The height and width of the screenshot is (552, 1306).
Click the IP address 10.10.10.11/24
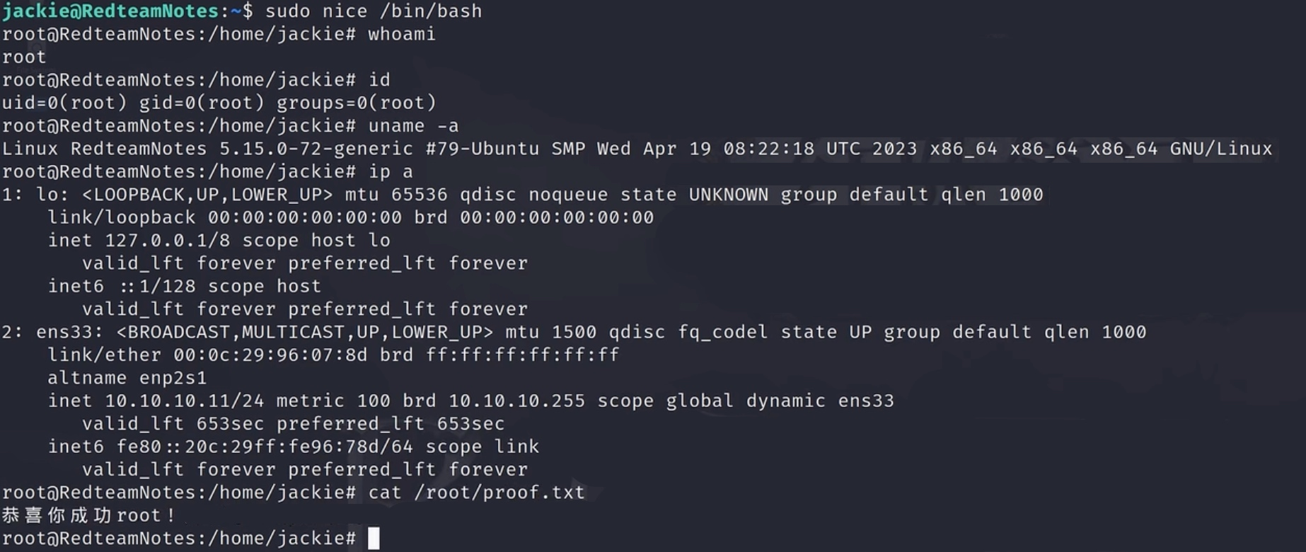tap(184, 401)
